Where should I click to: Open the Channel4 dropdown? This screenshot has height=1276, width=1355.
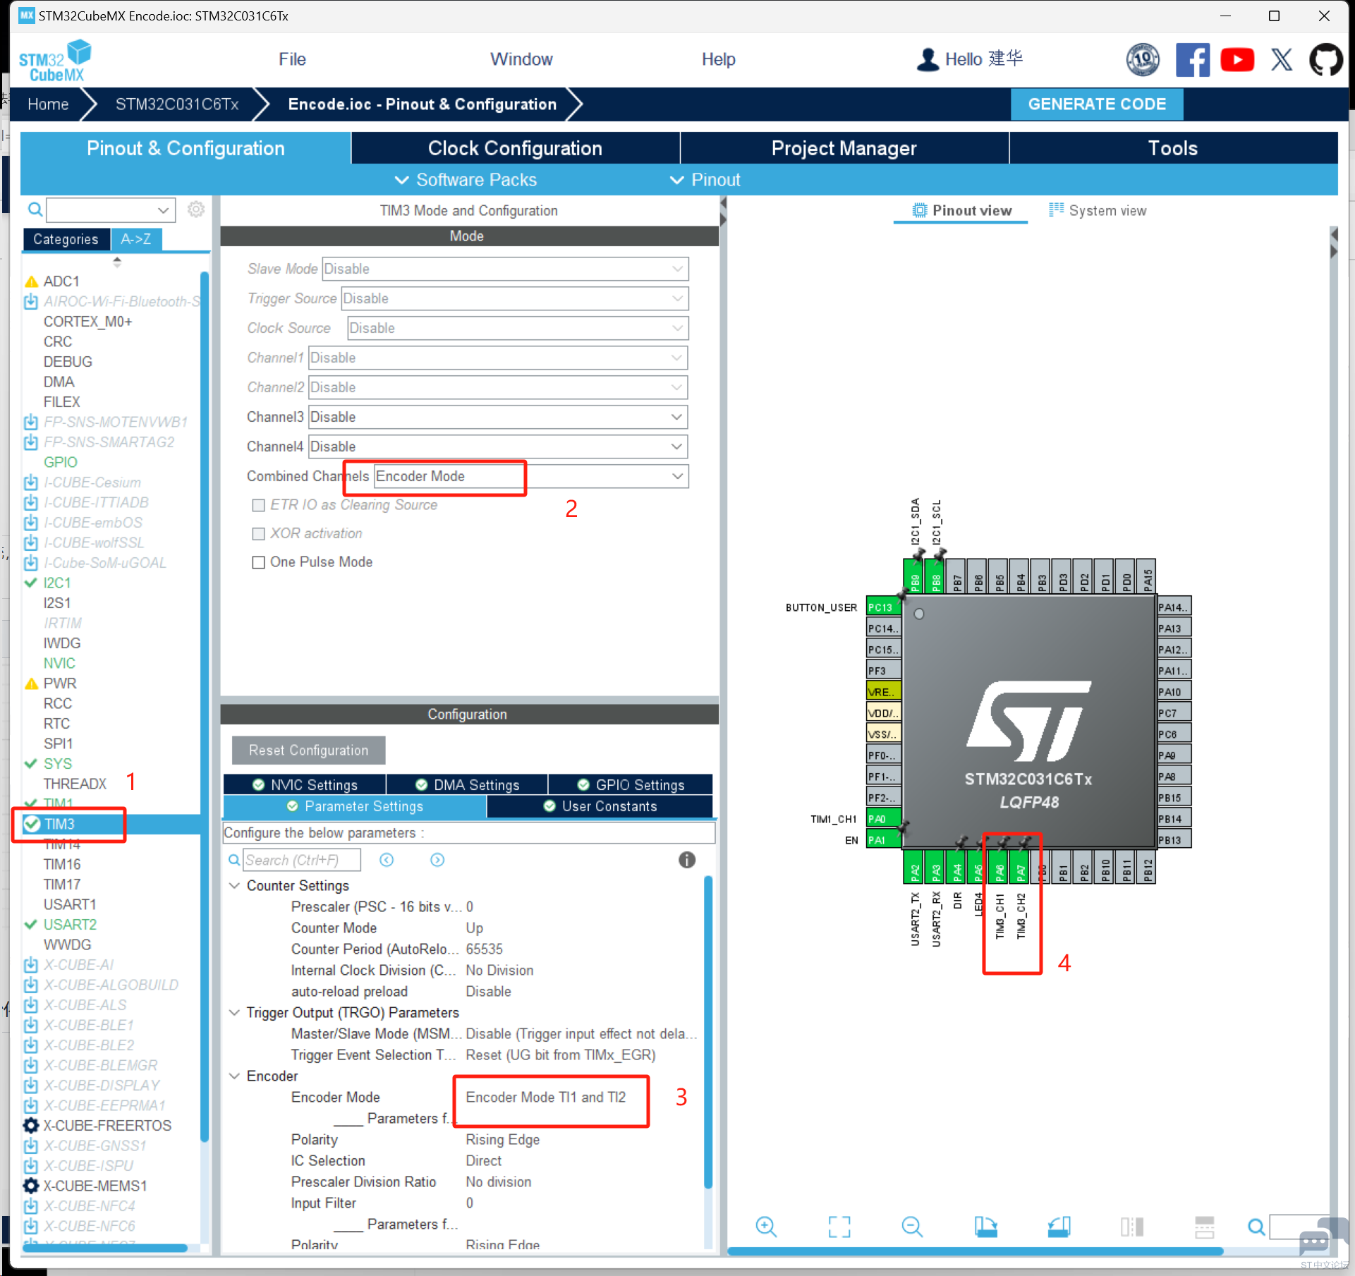[498, 446]
